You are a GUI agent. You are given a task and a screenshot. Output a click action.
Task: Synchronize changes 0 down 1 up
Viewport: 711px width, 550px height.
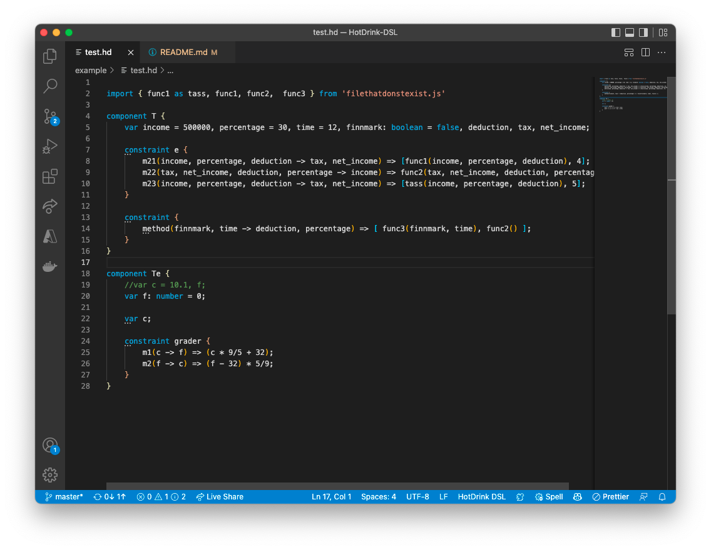tap(110, 497)
